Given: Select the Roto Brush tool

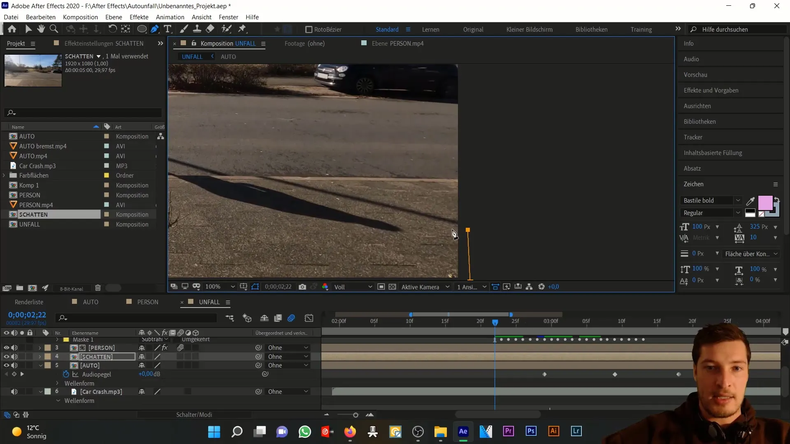Looking at the screenshot, I should pos(226,29).
